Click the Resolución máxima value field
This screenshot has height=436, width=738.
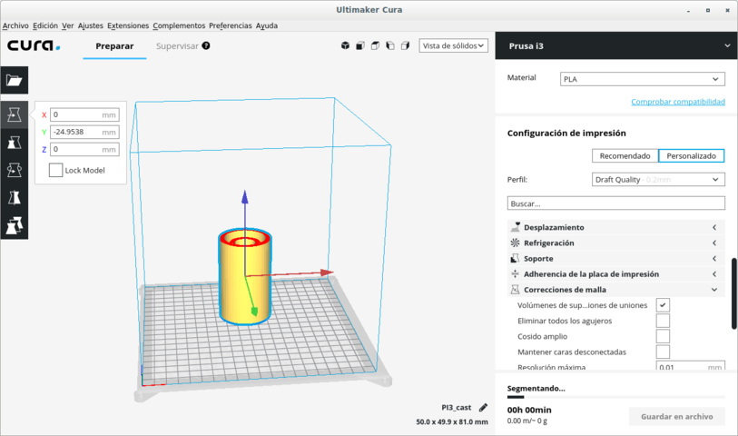[691, 366]
